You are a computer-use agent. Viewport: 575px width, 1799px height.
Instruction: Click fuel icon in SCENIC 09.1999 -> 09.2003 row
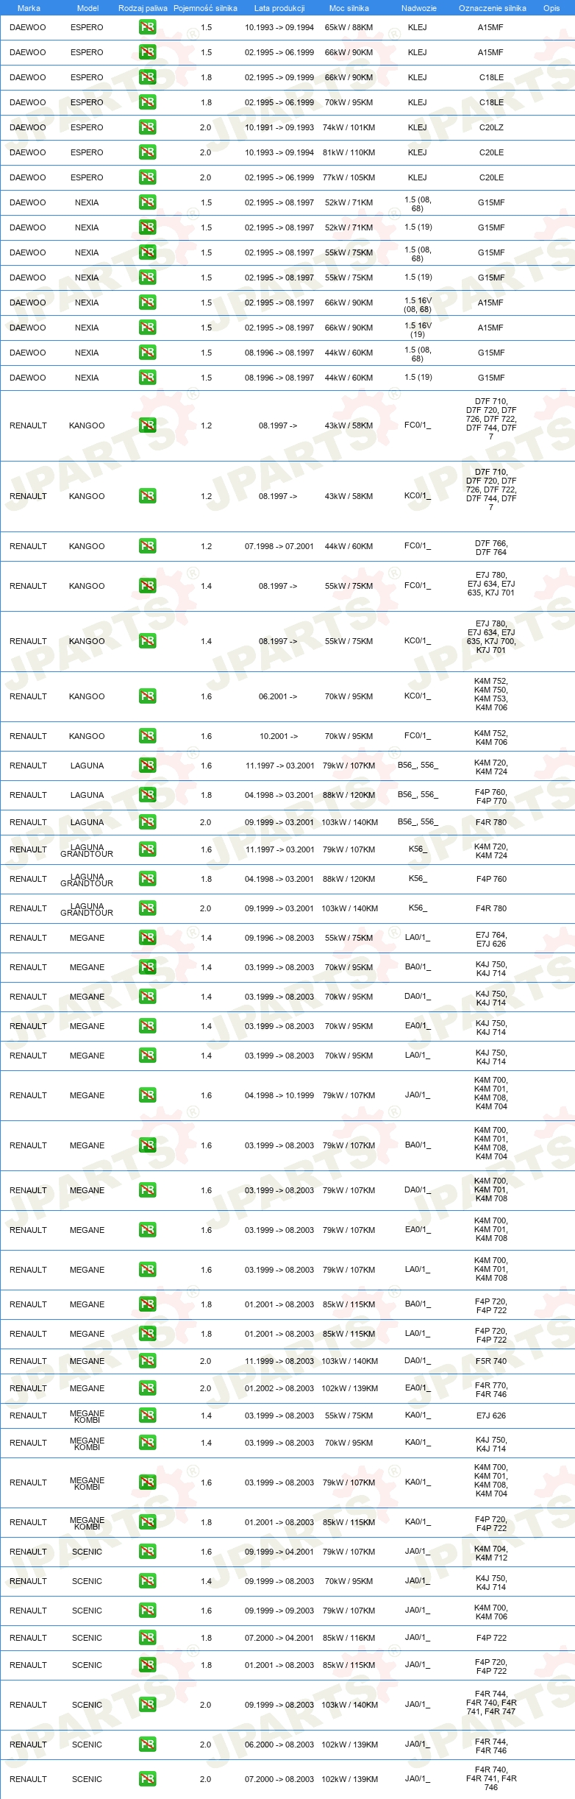pos(147,1611)
